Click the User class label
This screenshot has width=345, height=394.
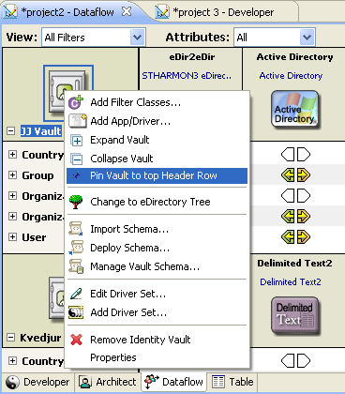pyautogui.click(x=34, y=237)
